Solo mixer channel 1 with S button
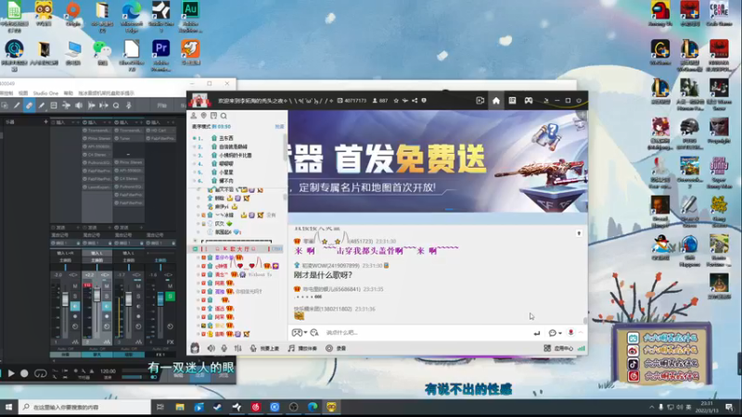This screenshot has height=417, width=742. click(x=75, y=297)
